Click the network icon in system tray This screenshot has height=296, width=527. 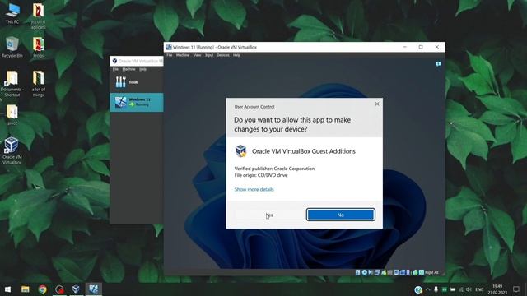click(461, 289)
